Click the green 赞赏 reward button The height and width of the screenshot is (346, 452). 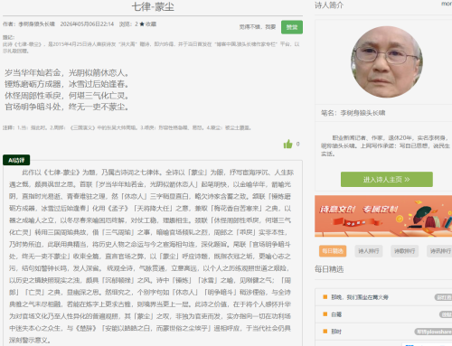click(x=292, y=27)
